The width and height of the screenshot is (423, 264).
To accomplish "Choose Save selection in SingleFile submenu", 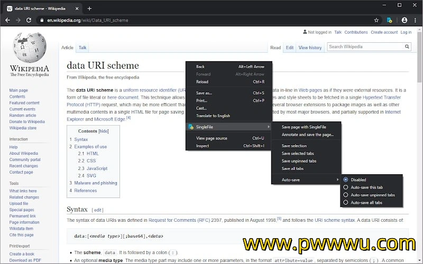I will click(306, 146).
